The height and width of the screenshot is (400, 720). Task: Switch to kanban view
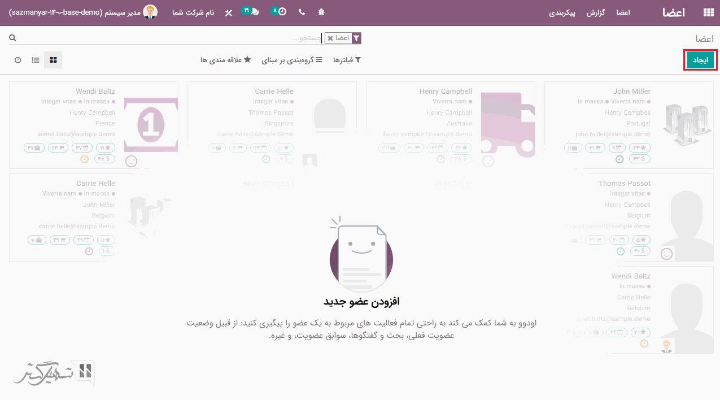(53, 60)
